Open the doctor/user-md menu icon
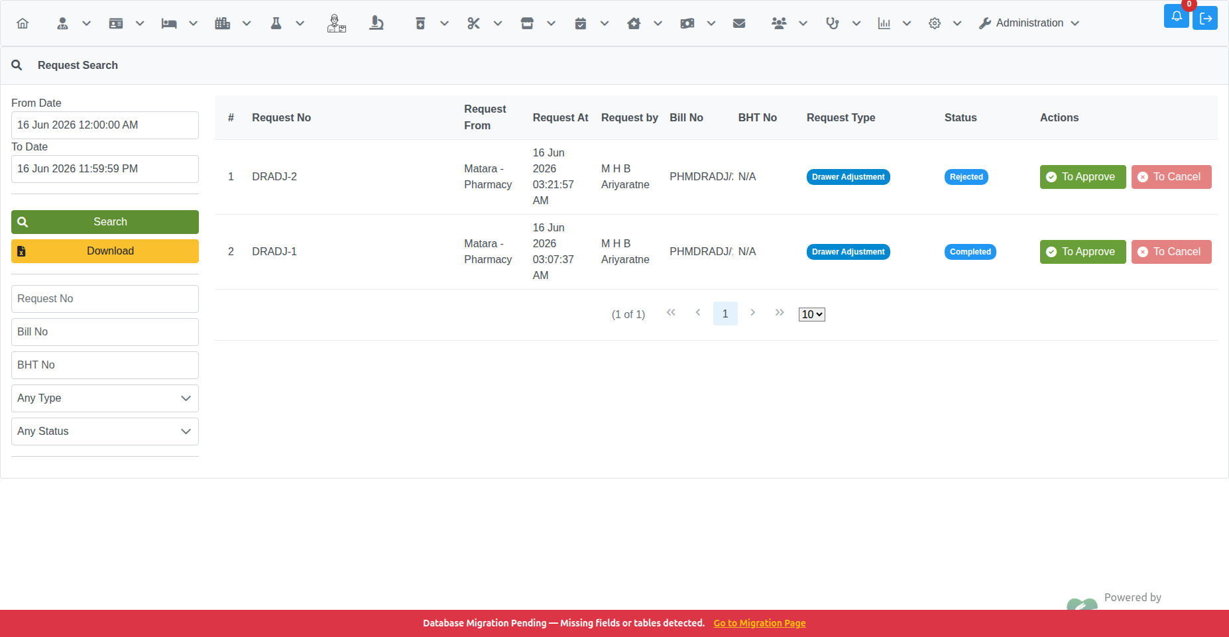Image resolution: width=1229 pixels, height=637 pixels. [x=62, y=23]
